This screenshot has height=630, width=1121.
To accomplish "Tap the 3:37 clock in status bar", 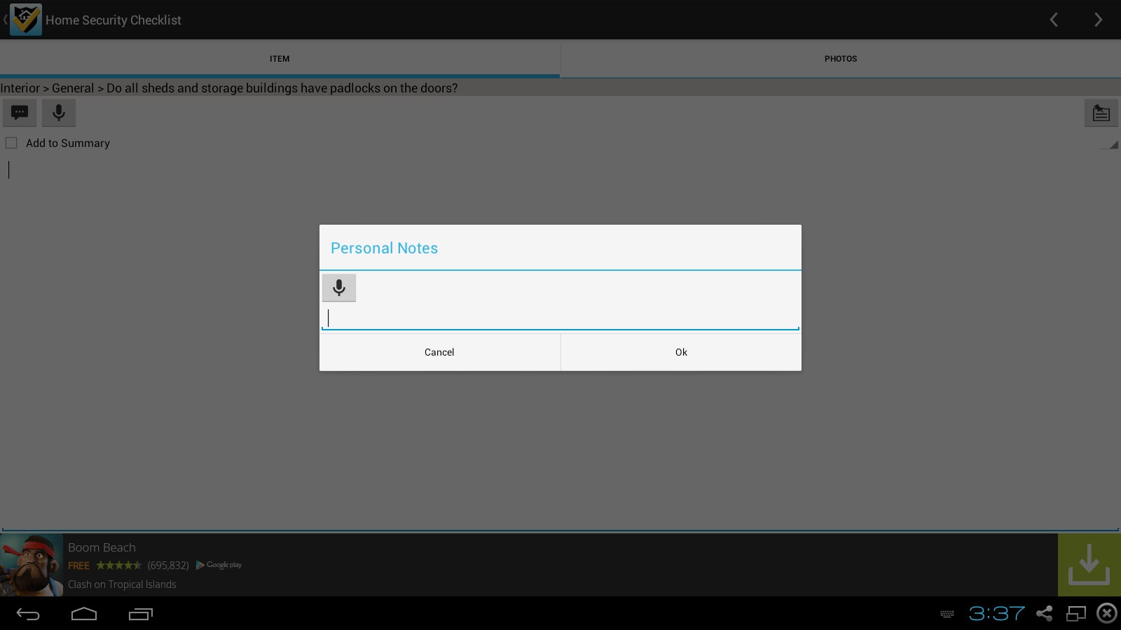I will 997,614.
